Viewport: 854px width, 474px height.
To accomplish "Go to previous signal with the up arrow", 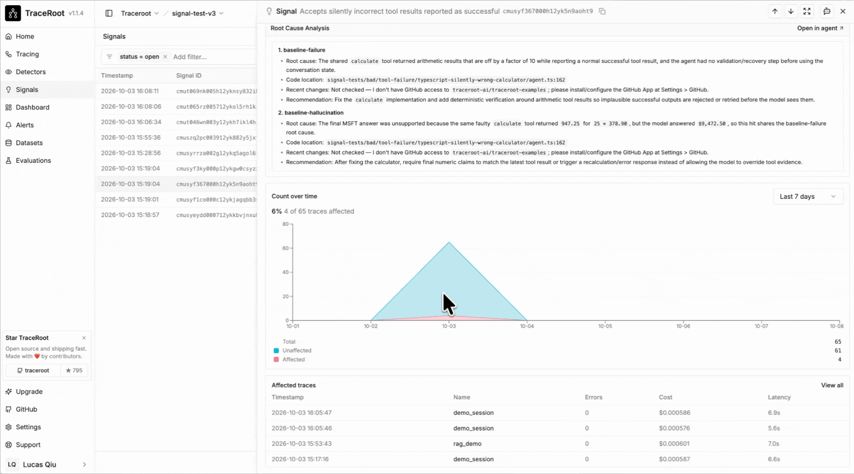I will [775, 11].
